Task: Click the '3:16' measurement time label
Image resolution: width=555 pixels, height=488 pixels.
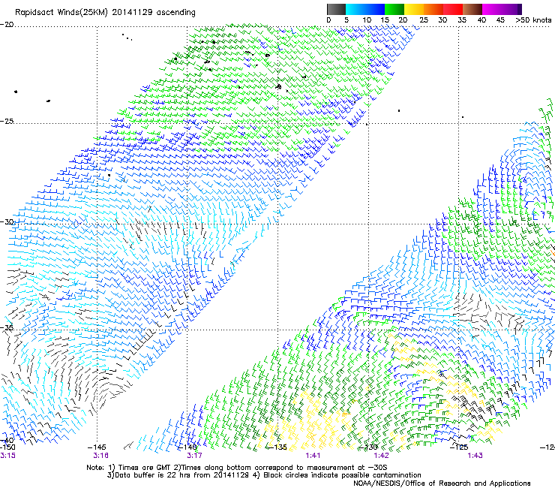Action: coord(101,456)
